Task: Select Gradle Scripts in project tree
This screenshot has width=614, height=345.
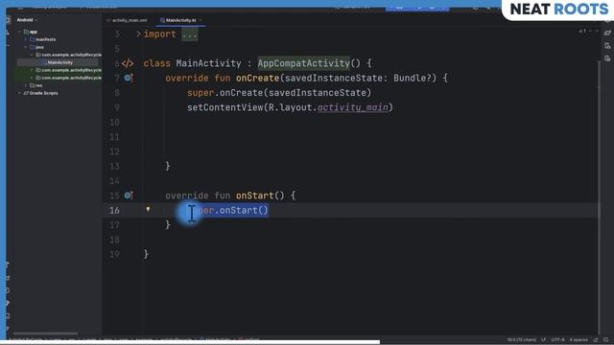Action: pos(40,93)
